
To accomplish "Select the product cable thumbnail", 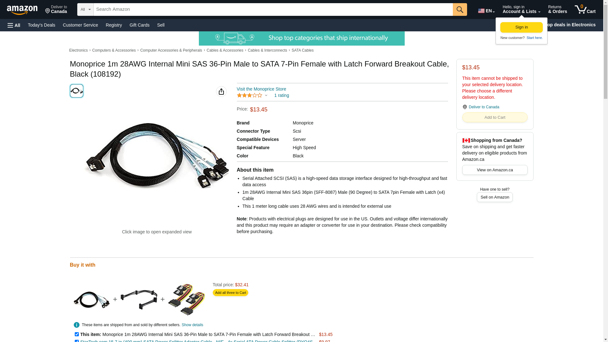I will [77, 91].
